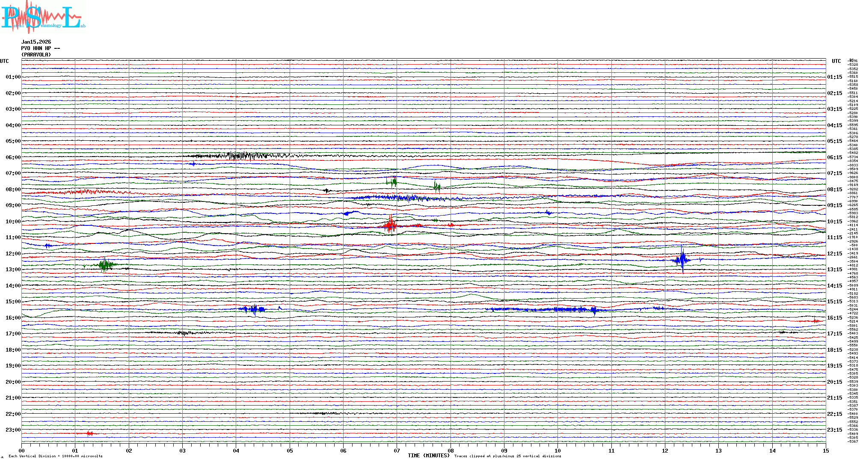The image size is (860, 462).
Task: Click the 06:00 hour label on left
Action: coord(13,157)
